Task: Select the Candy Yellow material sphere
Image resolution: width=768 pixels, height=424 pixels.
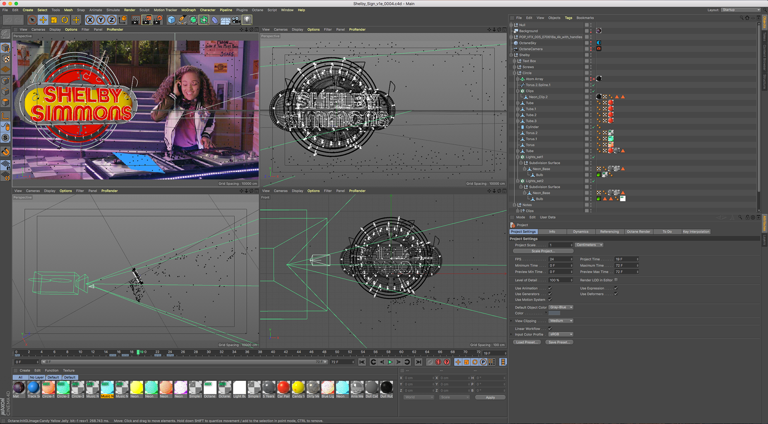Action: point(298,387)
